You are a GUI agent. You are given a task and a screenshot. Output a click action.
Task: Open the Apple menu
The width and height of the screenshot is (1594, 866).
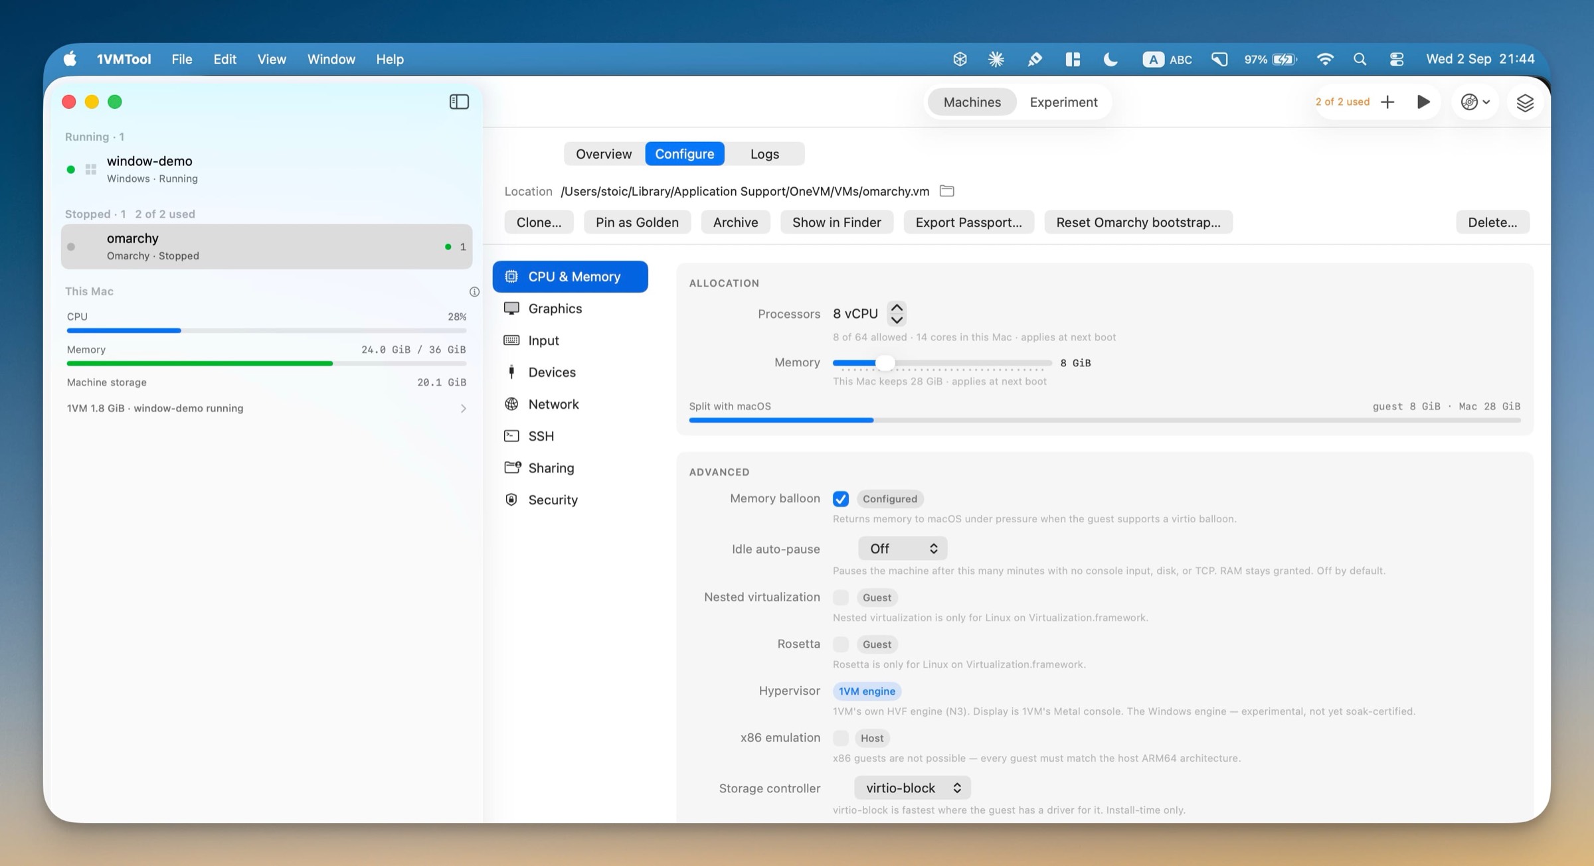pyautogui.click(x=70, y=59)
